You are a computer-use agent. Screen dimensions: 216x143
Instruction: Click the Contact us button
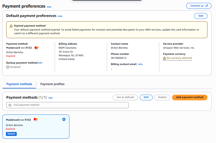[199, 6]
